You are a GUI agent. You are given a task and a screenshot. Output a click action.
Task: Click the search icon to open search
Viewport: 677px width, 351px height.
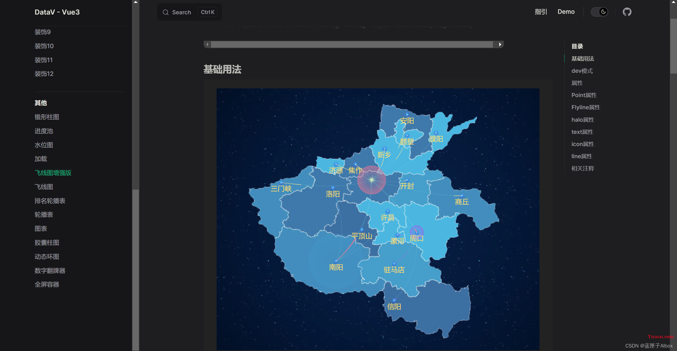(166, 12)
